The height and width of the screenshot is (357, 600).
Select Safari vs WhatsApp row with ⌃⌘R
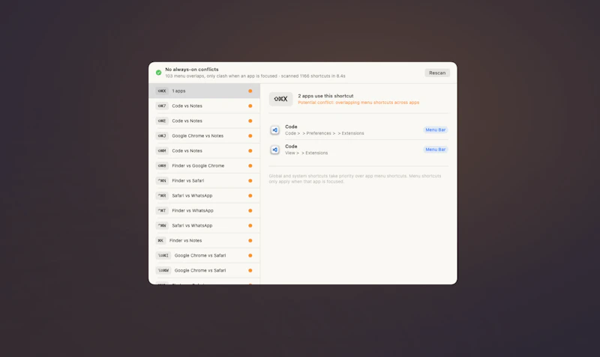[x=204, y=195]
